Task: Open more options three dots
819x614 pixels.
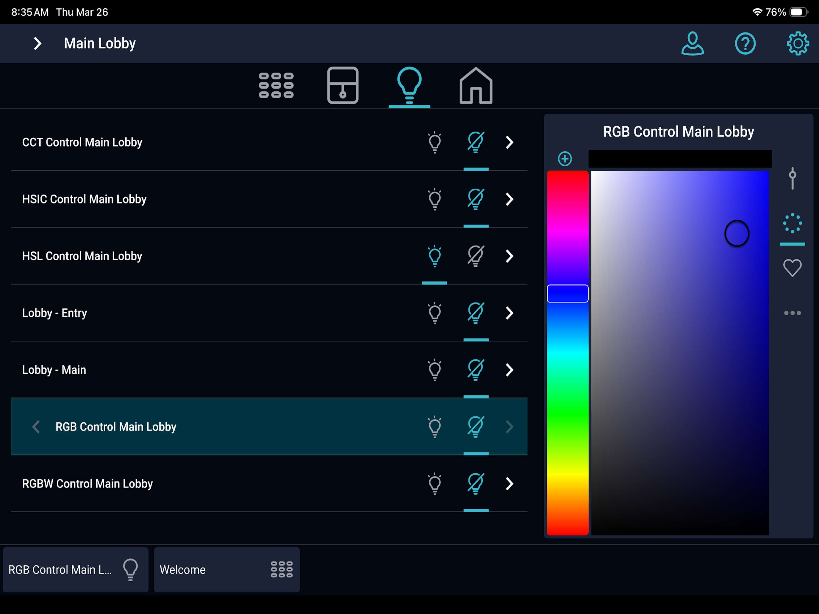Action: pyautogui.click(x=792, y=313)
